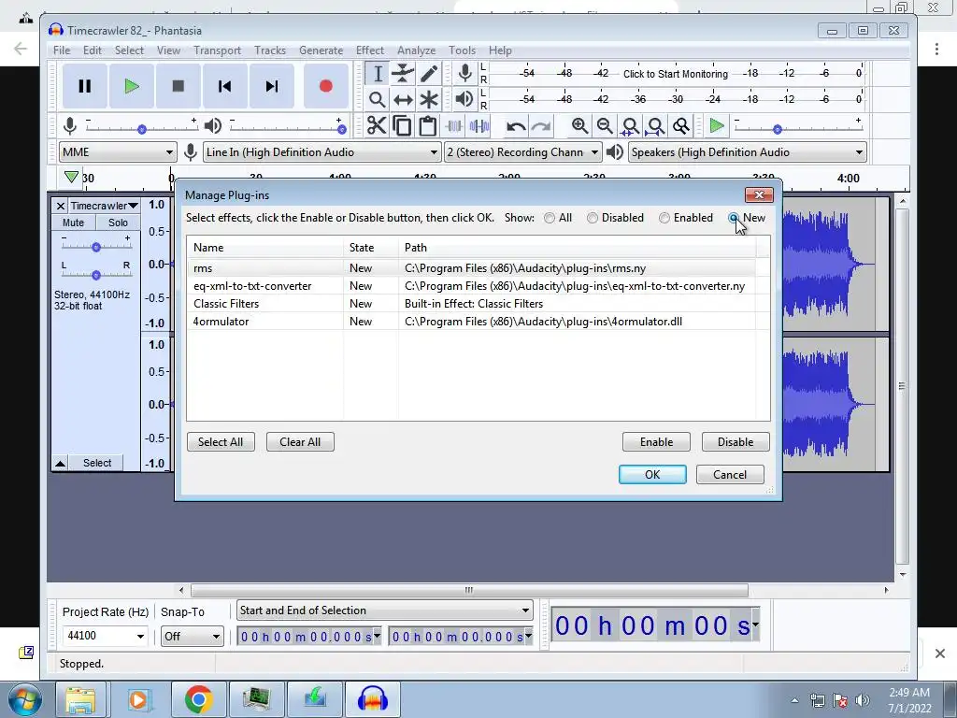Click the Zoom Toggle icon
This screenshot has height=718, width=957.
coord(681,126)
